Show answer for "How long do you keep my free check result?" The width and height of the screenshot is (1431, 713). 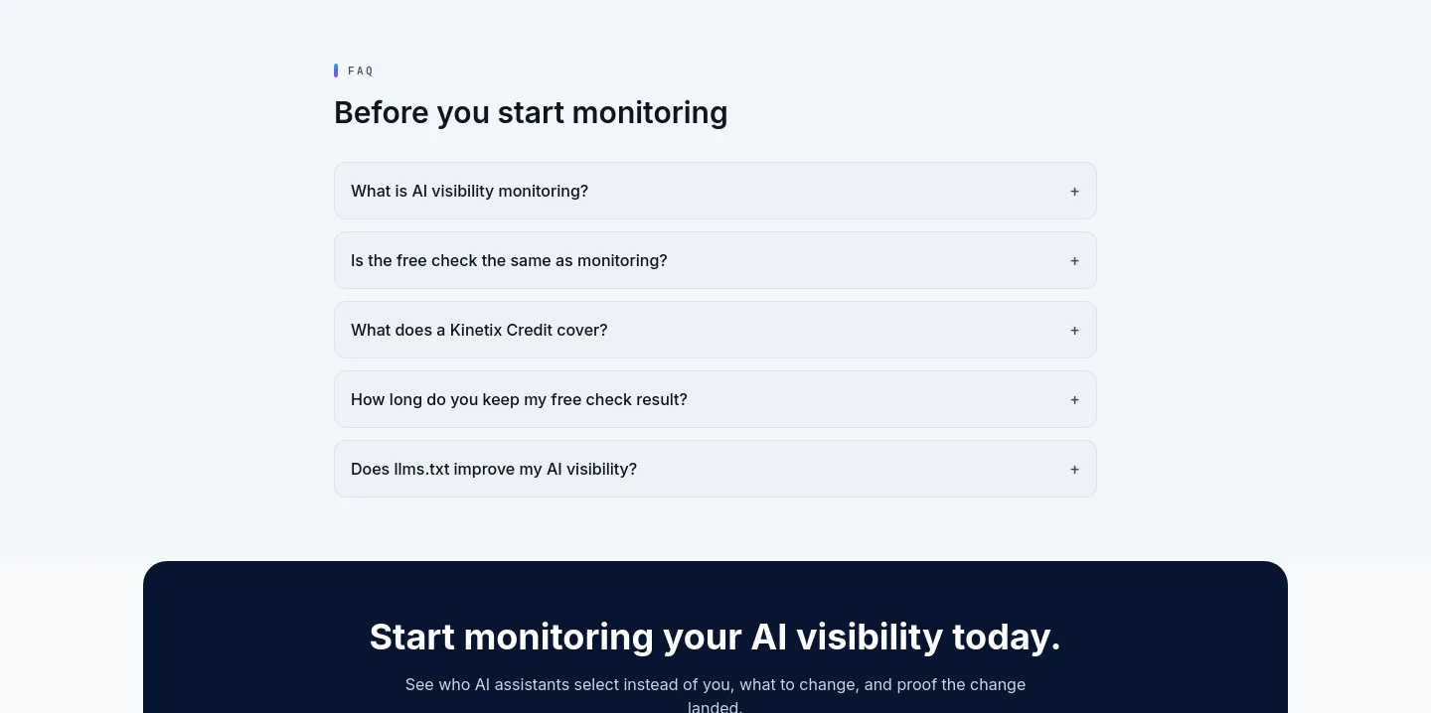(x=715, y=399)
